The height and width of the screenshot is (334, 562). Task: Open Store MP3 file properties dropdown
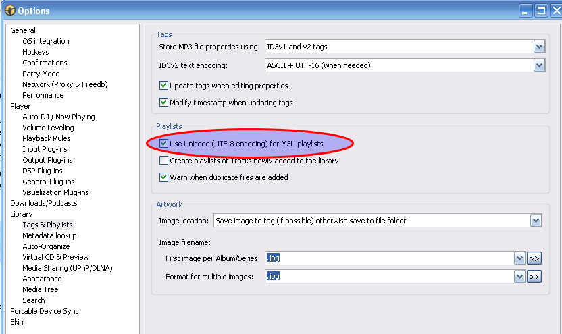(539, 47)
